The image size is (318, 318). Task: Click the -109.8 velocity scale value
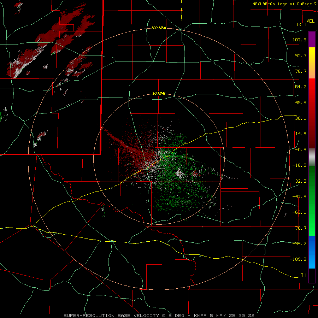point(298,259)
